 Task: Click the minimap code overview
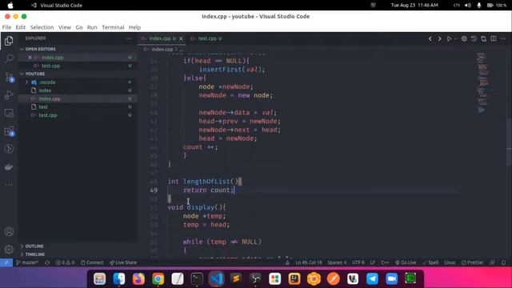click(x=482, y=83)
